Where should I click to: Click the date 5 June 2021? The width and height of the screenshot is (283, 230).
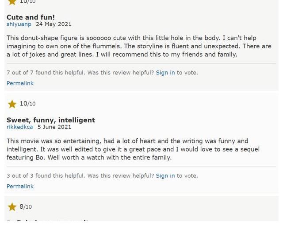click(x=54, y=127)
